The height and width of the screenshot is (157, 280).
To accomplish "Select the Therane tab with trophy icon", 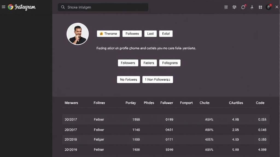I will [x=108, y=34].
